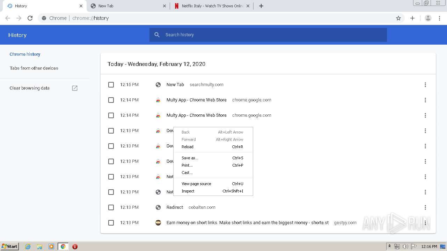This screenshot has width=447, height=251.
Task: Click the Action Center flag icon in the tray
Action: [x=413, y=246]
